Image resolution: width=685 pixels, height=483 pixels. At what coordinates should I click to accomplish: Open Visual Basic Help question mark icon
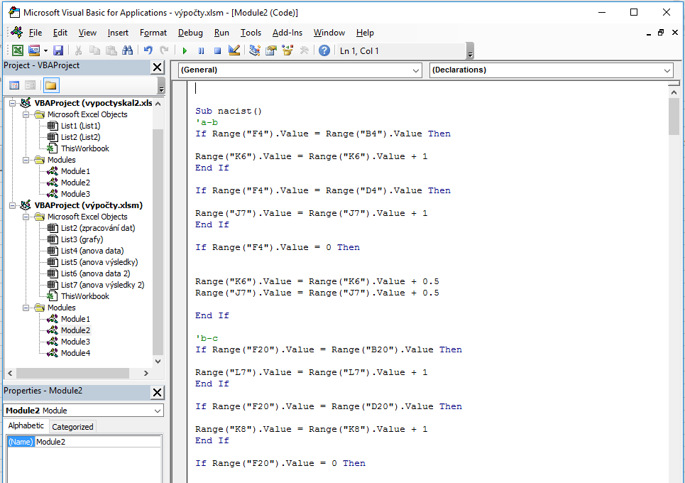pos(324,50)
